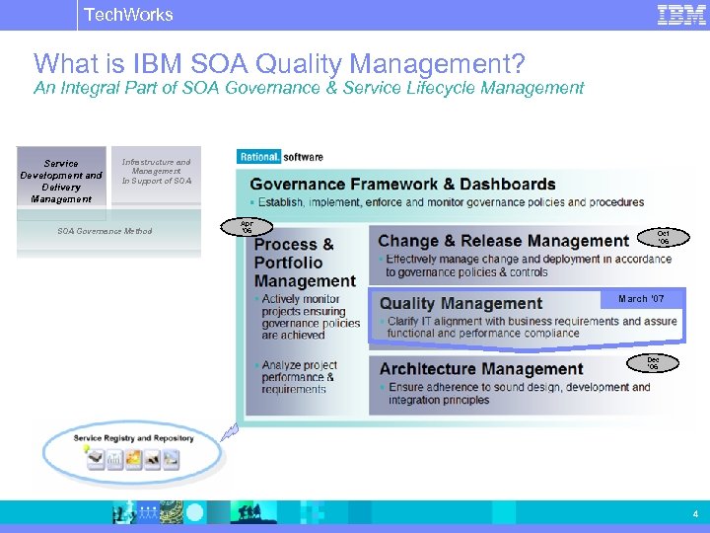The height and width of the screenshot is (533, 710).
Task: Click the TechWorks header text
Action: (x=128, y=15)
